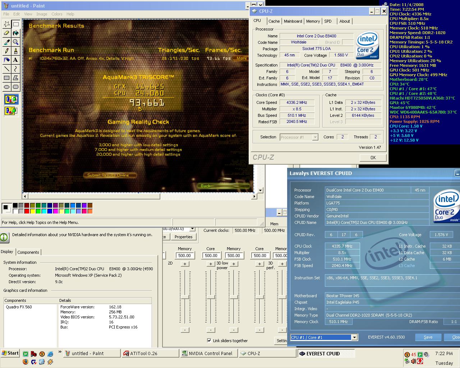The width and height of the screenshot is (460, 368).
Task: Switch to the SPD tab in CPU-Z
Action: [x=328, y=21]
